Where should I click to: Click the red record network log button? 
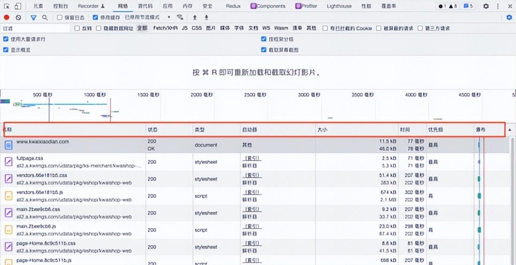click(x=7, y=17)
